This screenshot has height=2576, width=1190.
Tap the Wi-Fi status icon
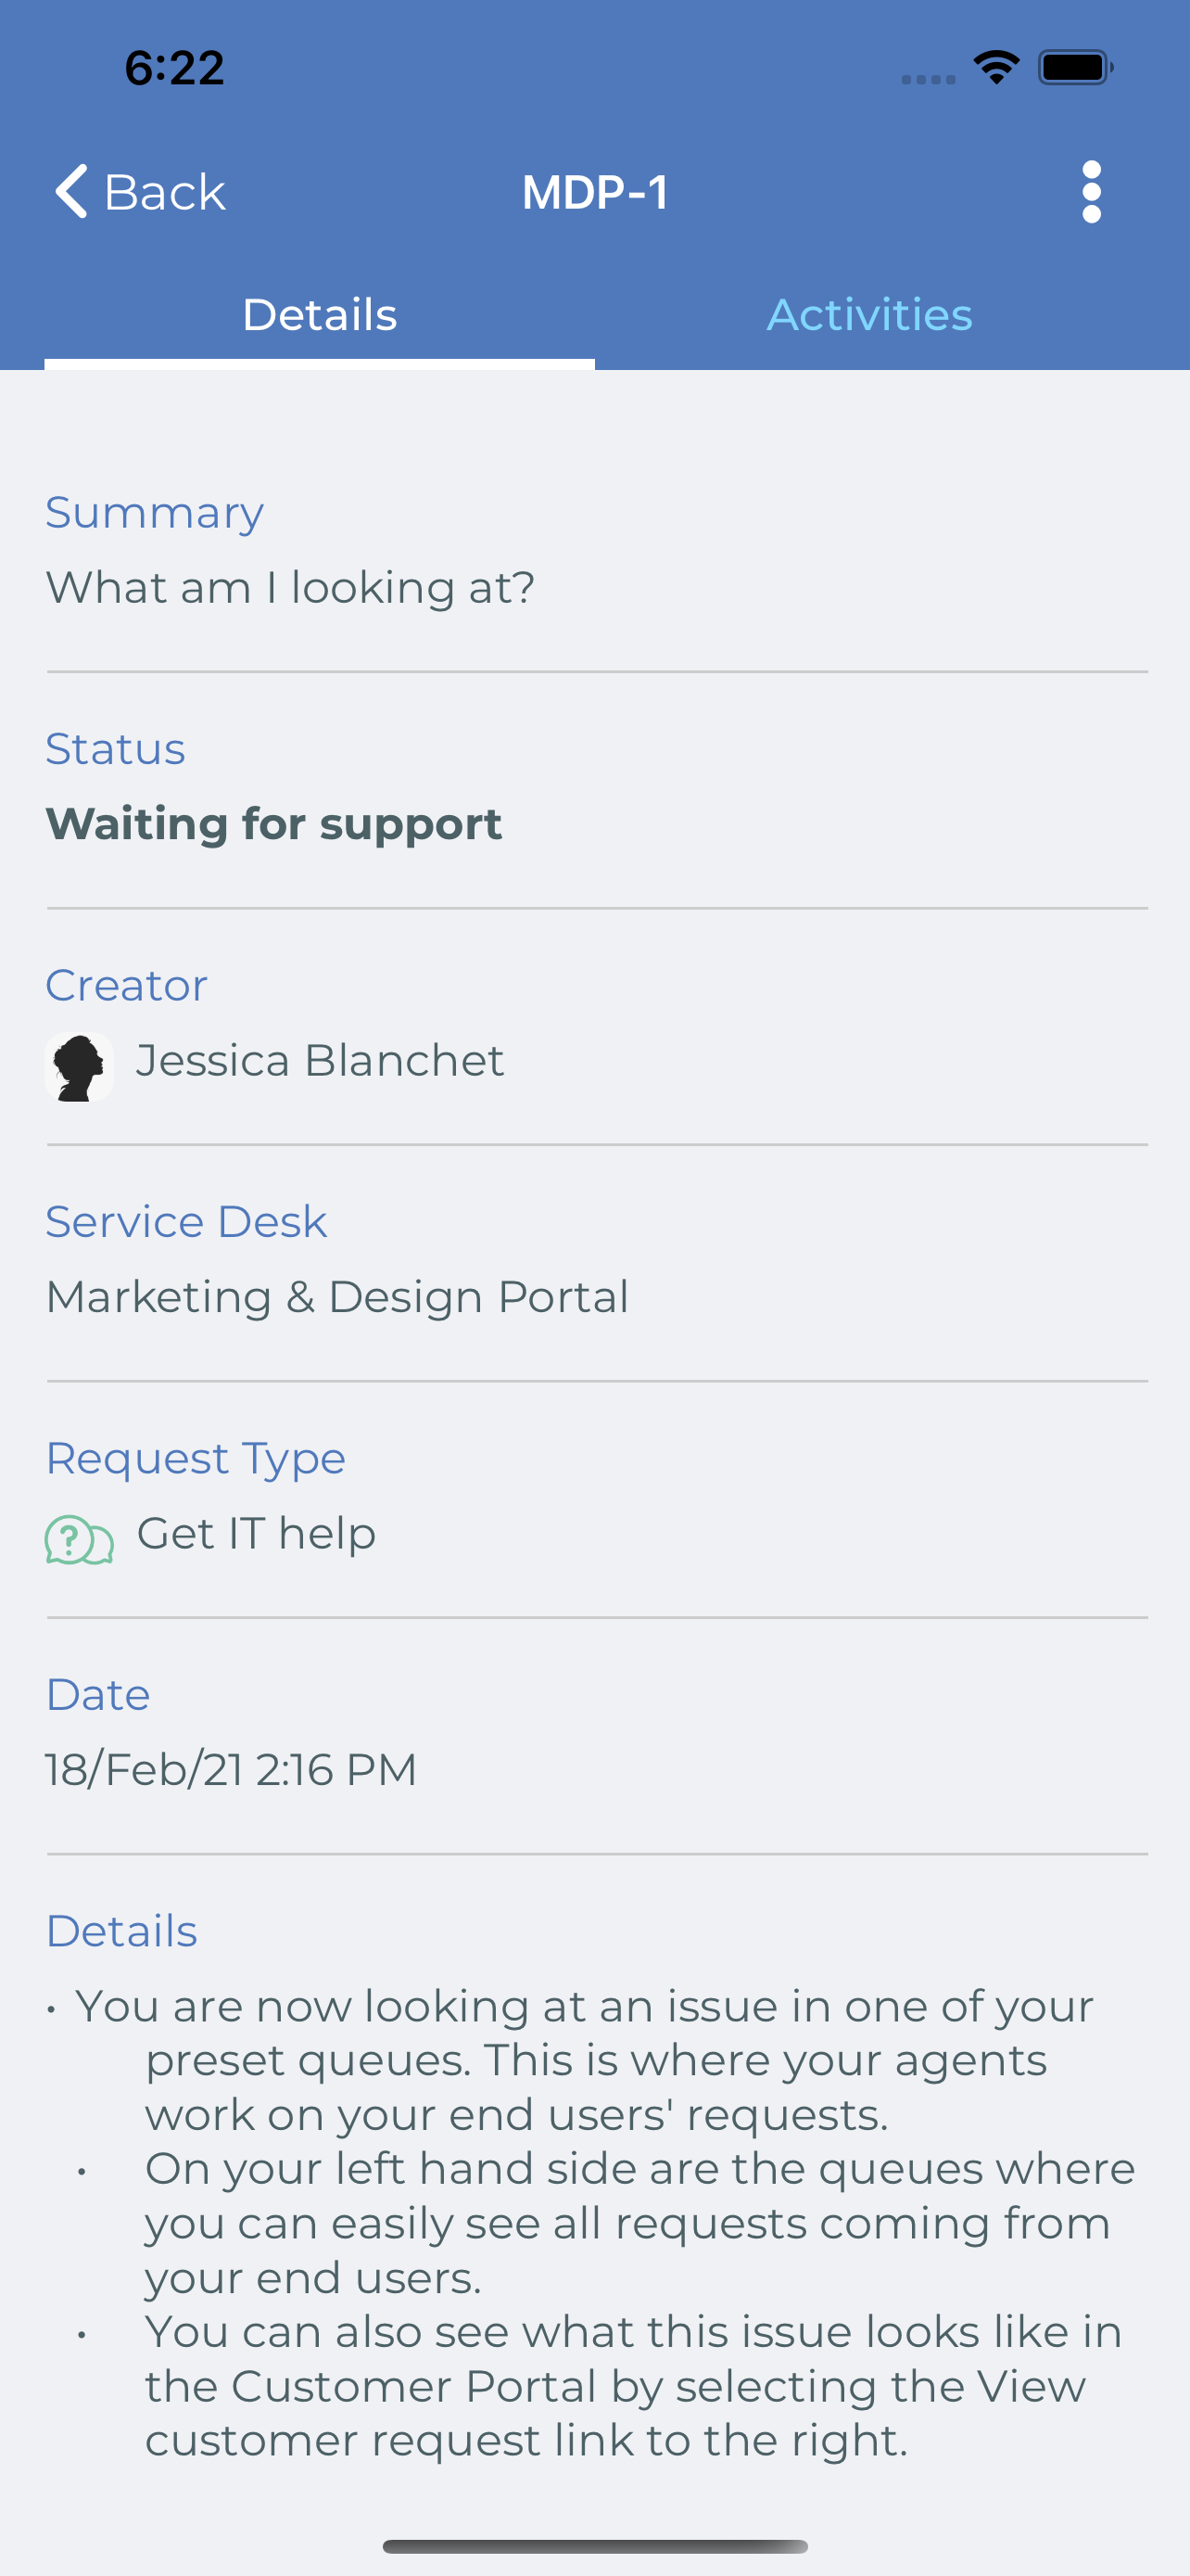[996, 68]
